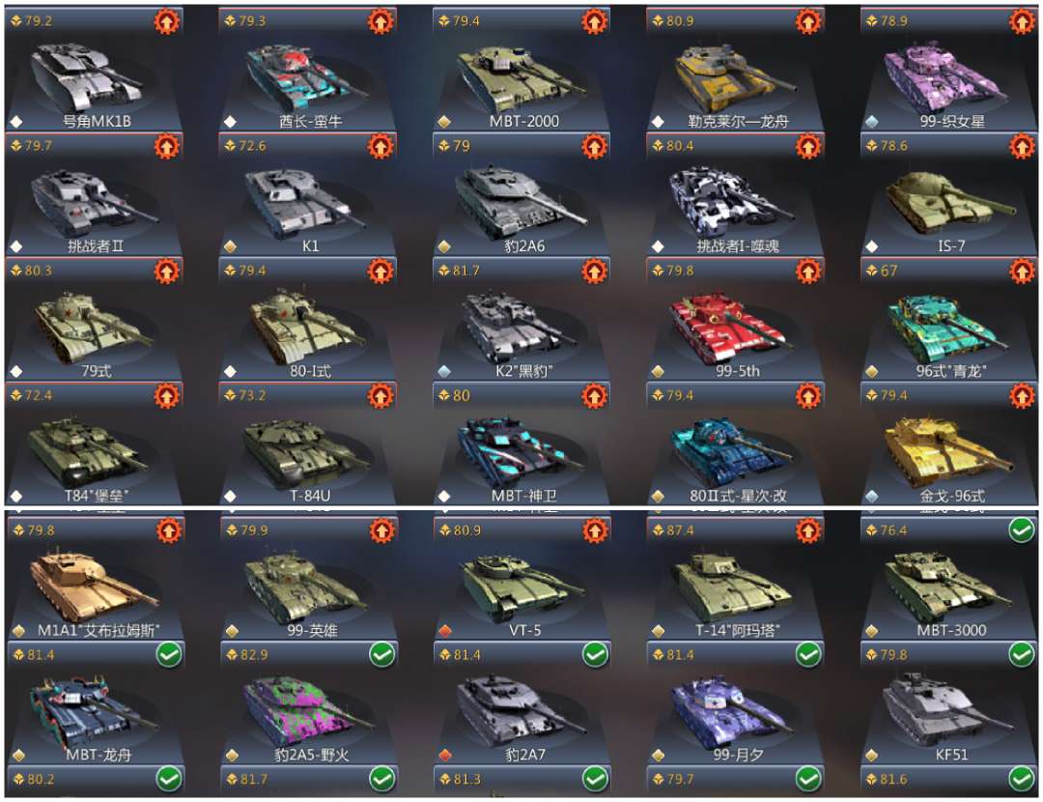Click the blue diamond rank icon beside 金戈-96式
Screen dimensions: 1043x802
point(872,496)
